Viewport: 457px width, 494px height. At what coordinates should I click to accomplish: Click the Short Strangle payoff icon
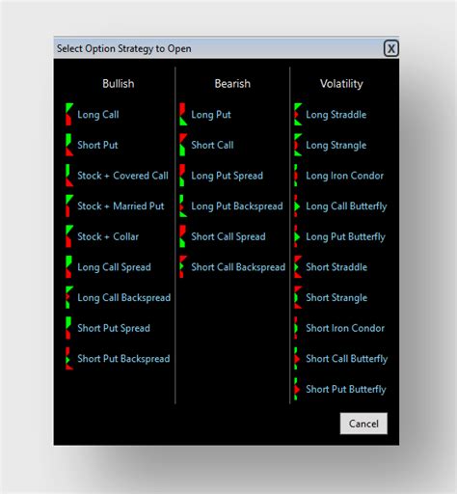point(298,297)
